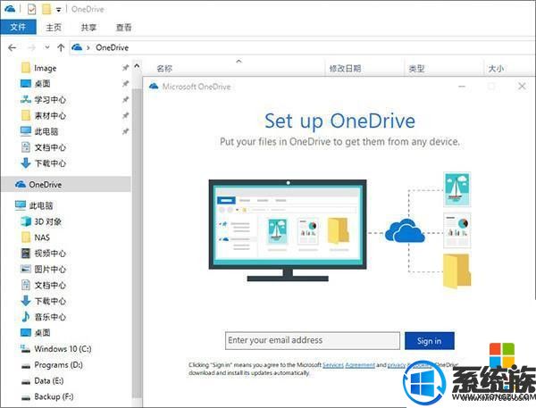Open the 图片中心 folder

coord(50,269)
